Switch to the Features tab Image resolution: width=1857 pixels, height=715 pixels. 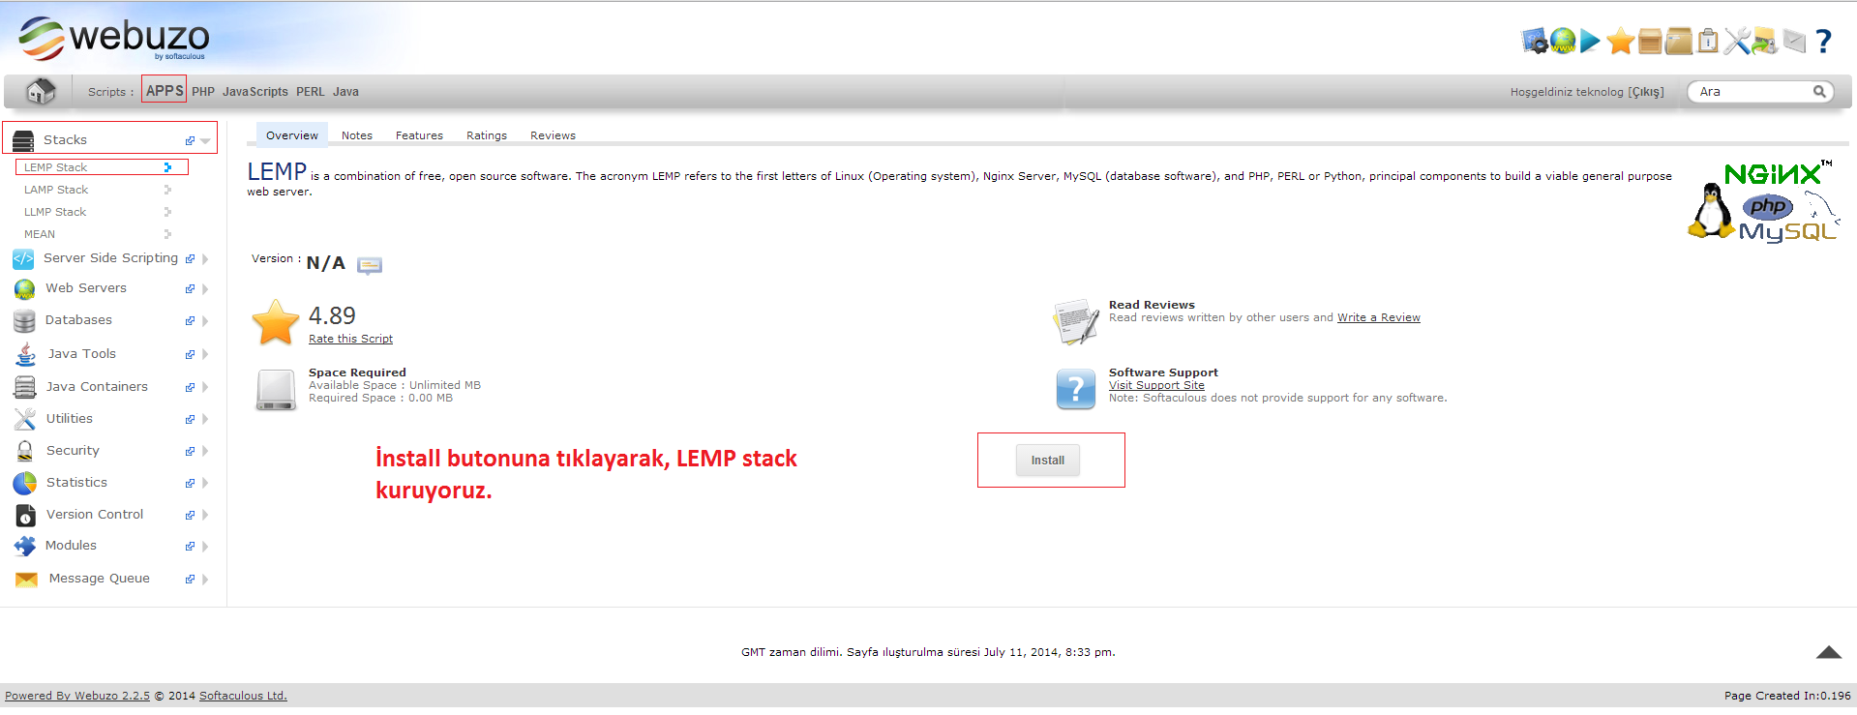coord(419,135)
